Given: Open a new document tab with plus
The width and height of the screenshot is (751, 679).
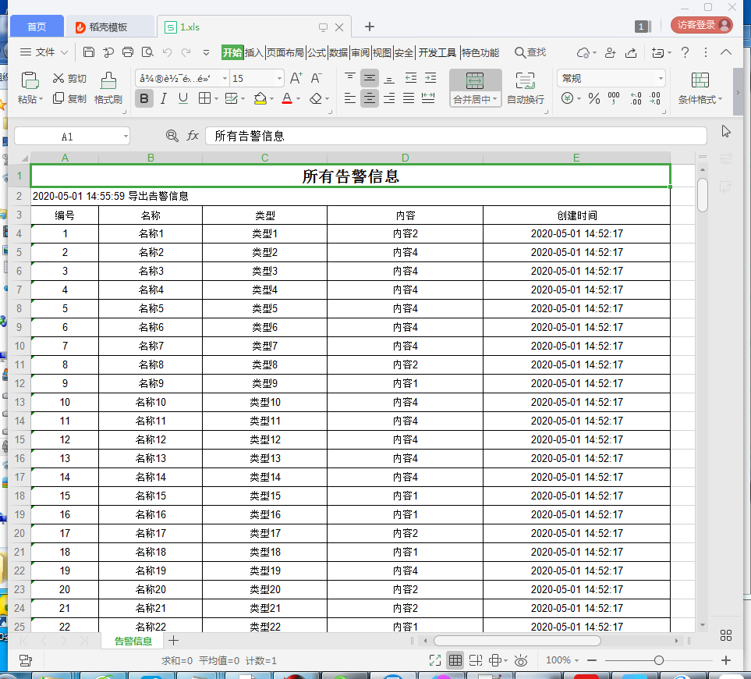Looking at the screenshot, I should (370, 27).
